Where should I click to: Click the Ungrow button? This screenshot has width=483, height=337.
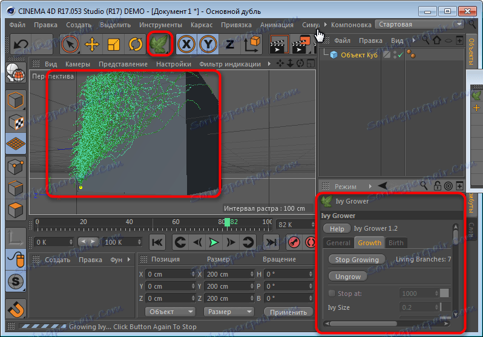point(347,277)
